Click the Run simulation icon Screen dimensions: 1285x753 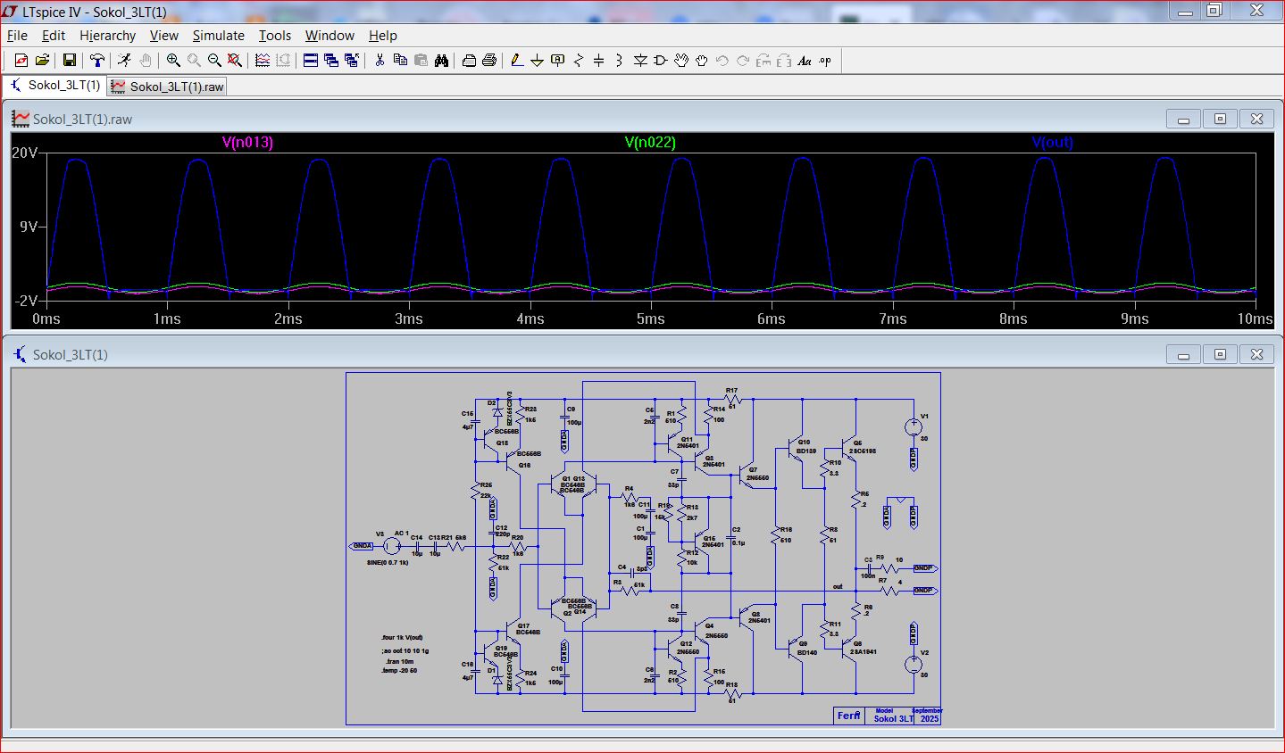tap(124, 61)
